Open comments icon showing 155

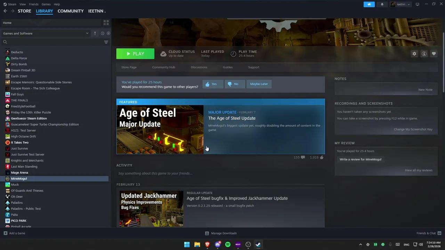[303, 157]
